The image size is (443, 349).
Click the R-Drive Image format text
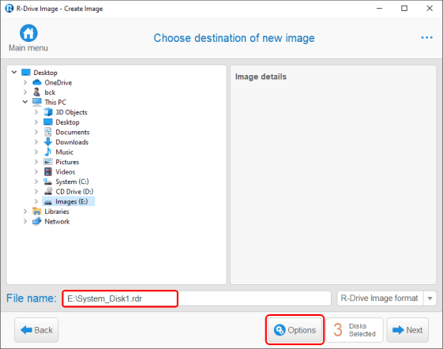[x=379, y=298]
